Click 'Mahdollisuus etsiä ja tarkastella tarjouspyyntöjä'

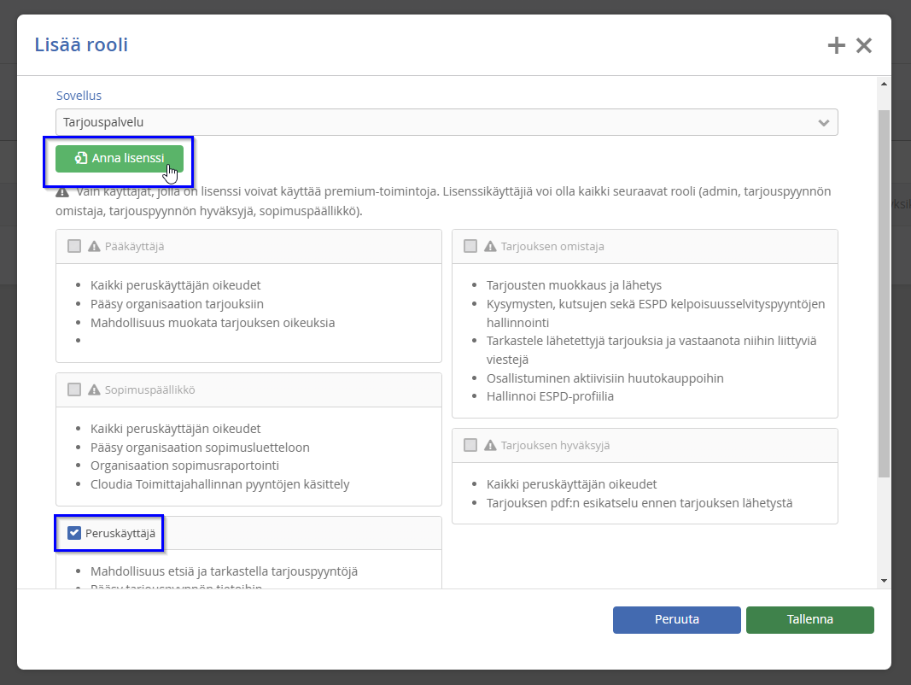(x=225, y=571)
